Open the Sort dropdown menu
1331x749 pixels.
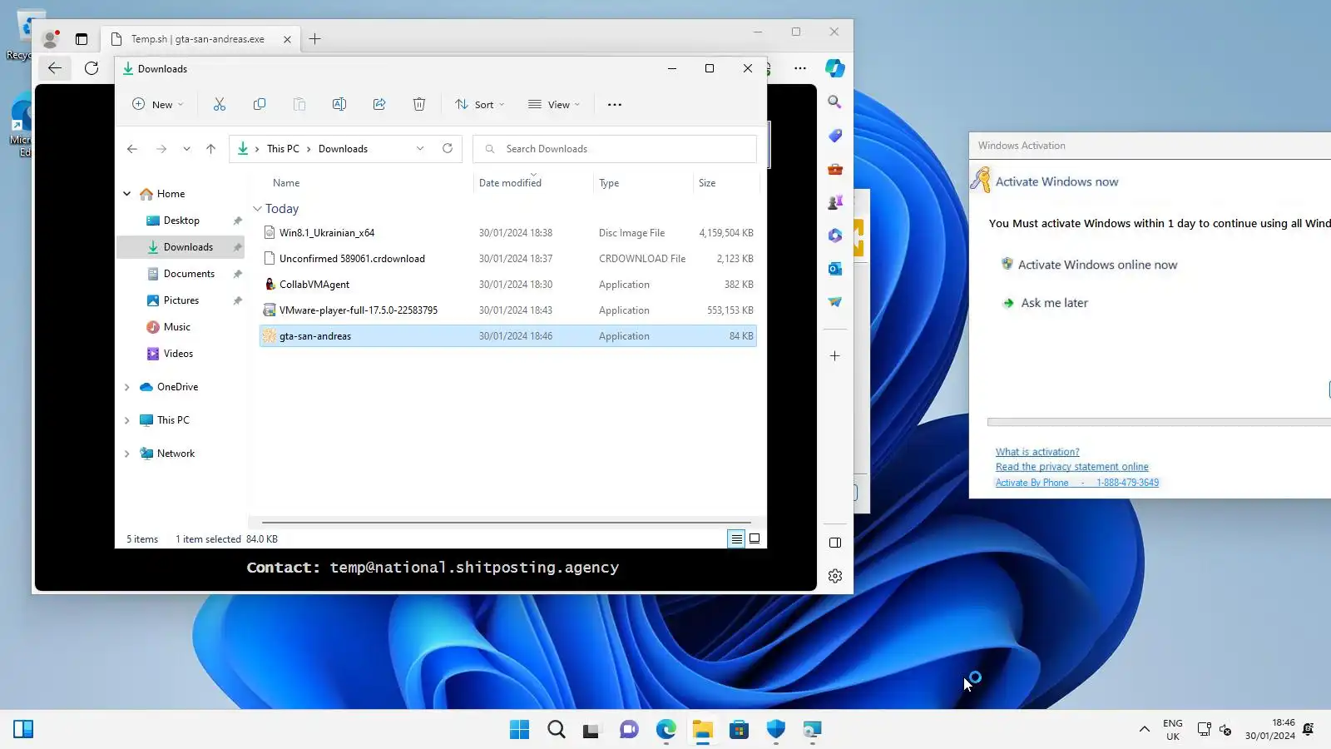(480, 105)
